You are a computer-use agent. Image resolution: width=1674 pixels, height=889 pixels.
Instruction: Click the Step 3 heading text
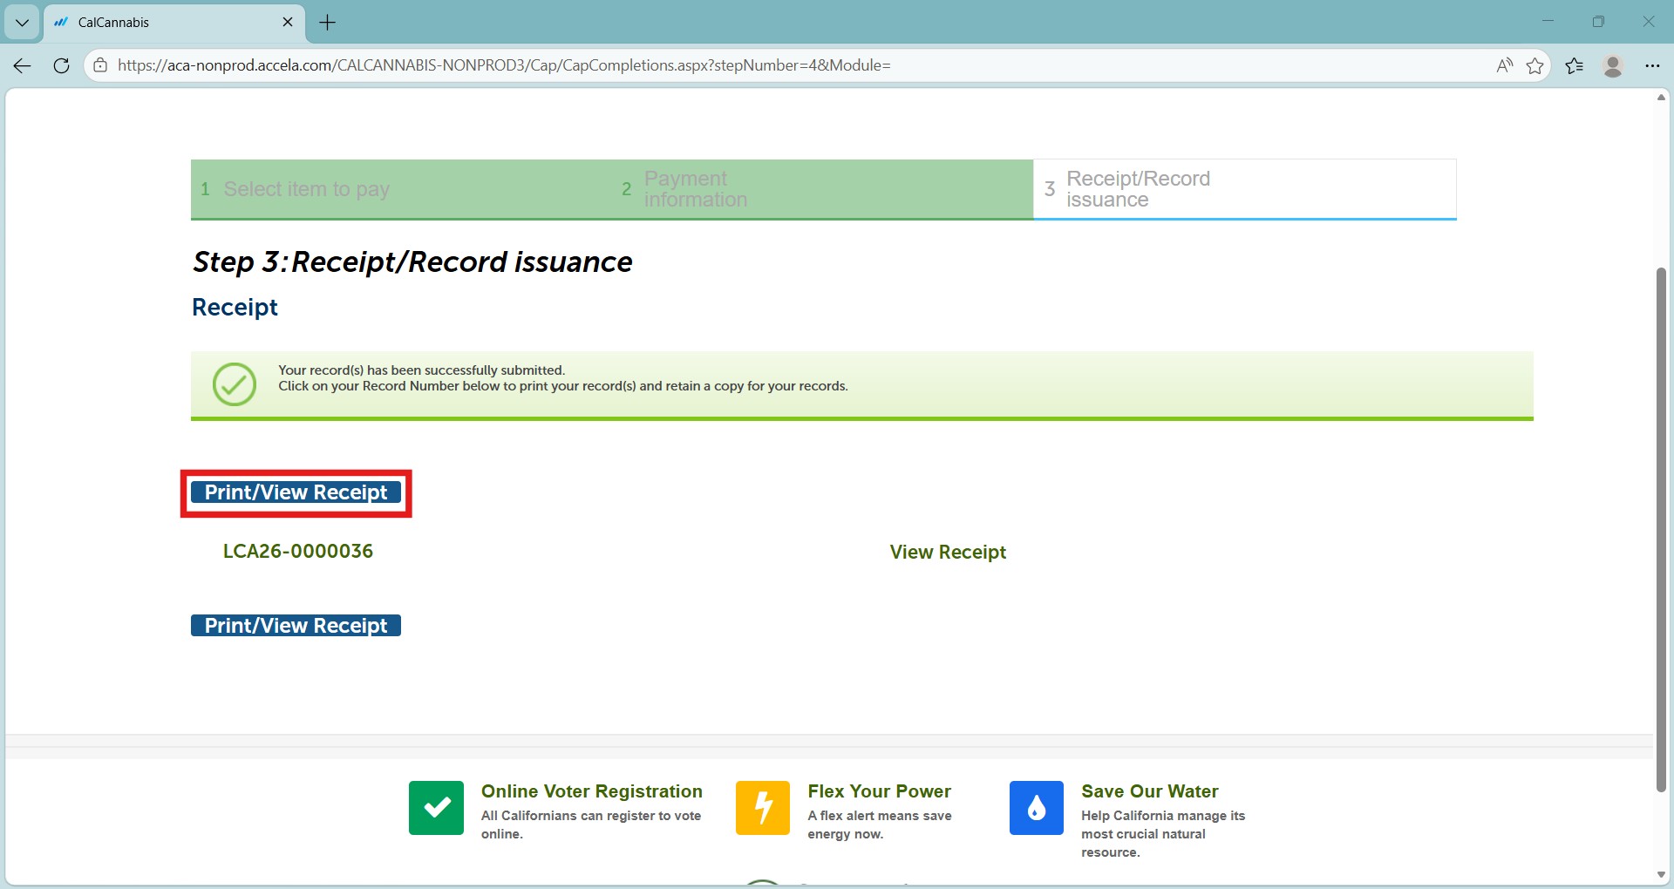(412, 261)
